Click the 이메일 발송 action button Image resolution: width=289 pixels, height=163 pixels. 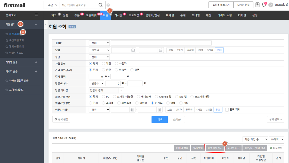coord(182,148)
